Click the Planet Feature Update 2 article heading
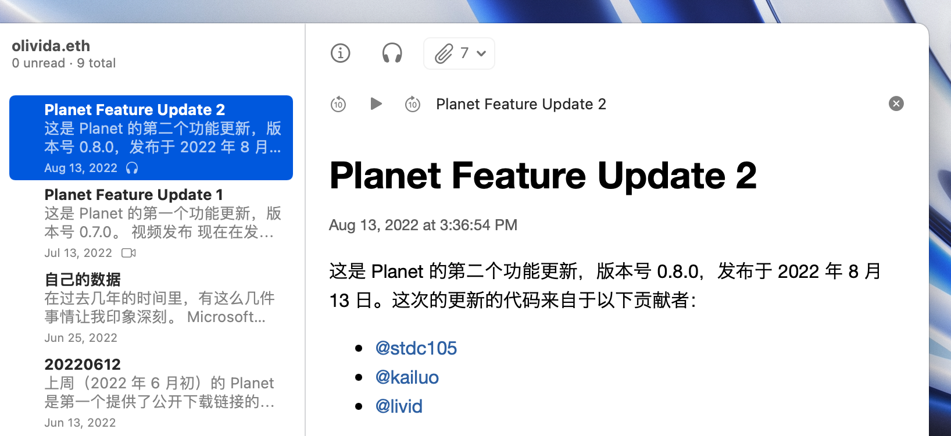 (543, 176)
